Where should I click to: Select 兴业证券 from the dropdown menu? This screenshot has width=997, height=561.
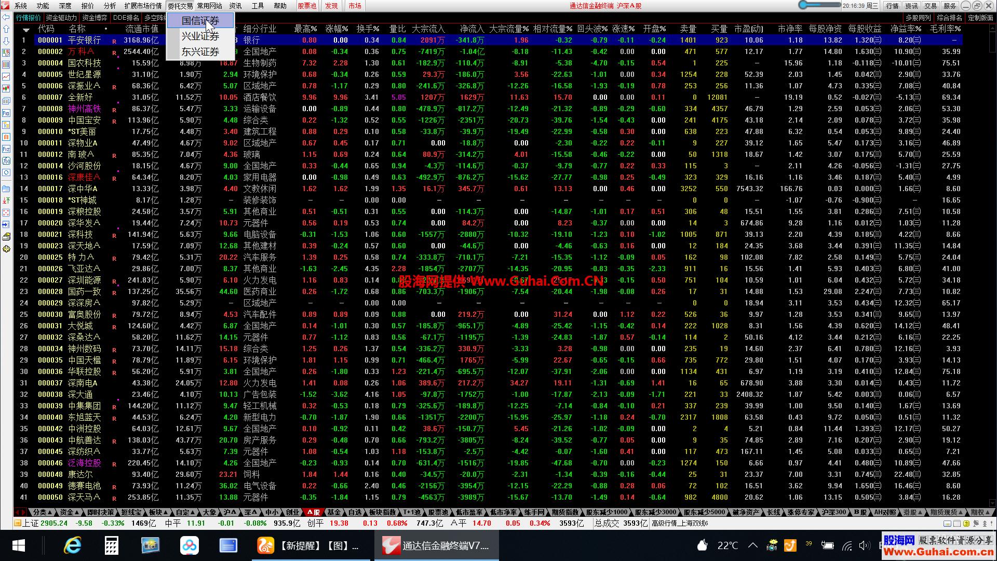point(200,36)
